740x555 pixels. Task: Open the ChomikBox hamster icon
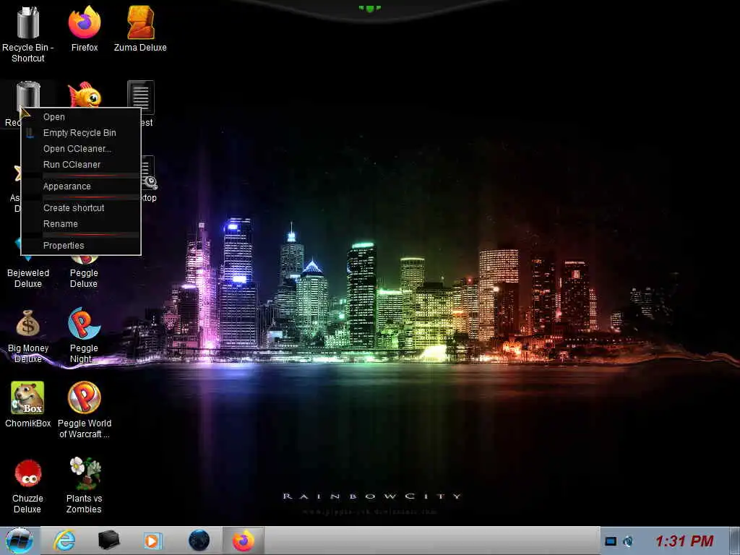tap(28, 405)
